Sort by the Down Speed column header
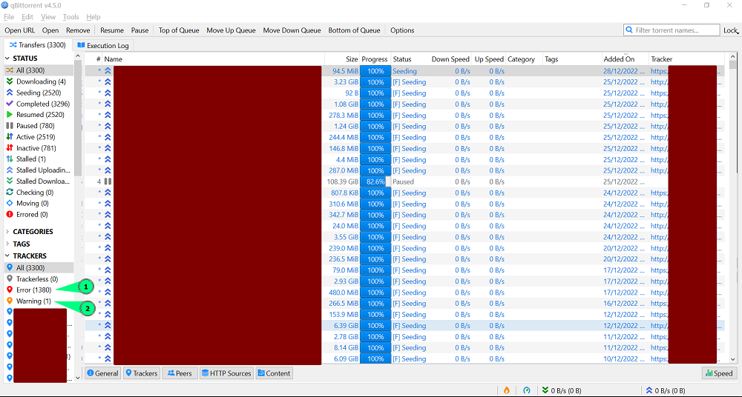This screenshot has width=742, height=397. pyautogui.click(x=450, y=59)
